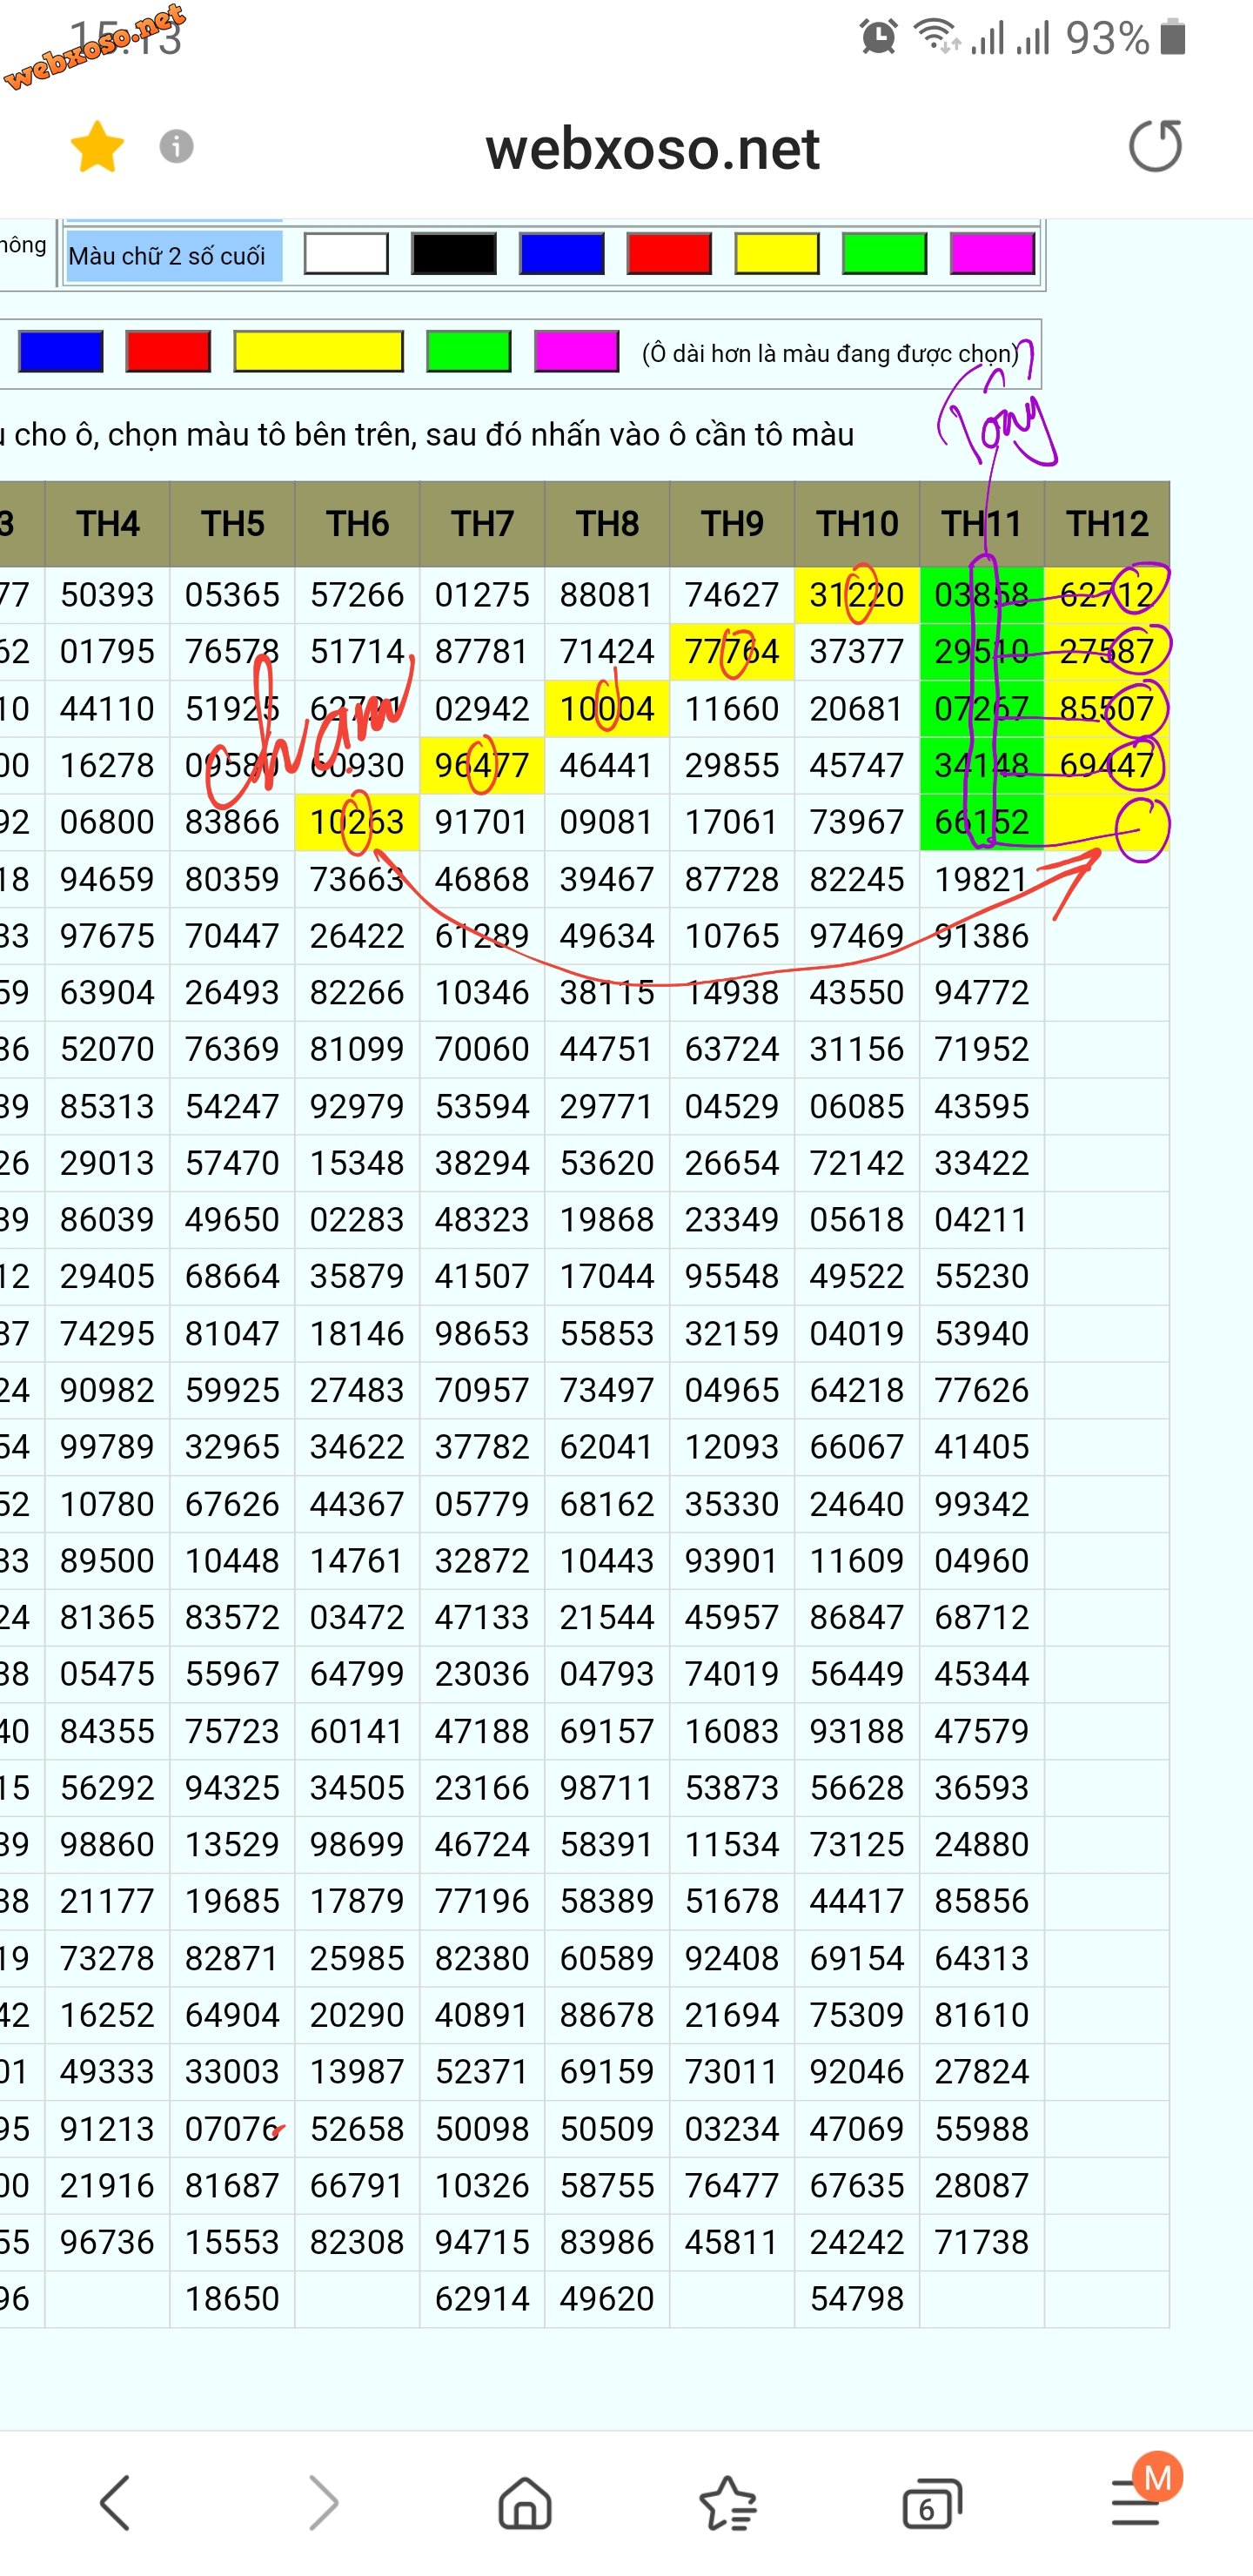This screenshot has height=2576, width=1253.
Task: Click cell 01275 in TH7
Action: pyautogui.click(x=483, y=595)
